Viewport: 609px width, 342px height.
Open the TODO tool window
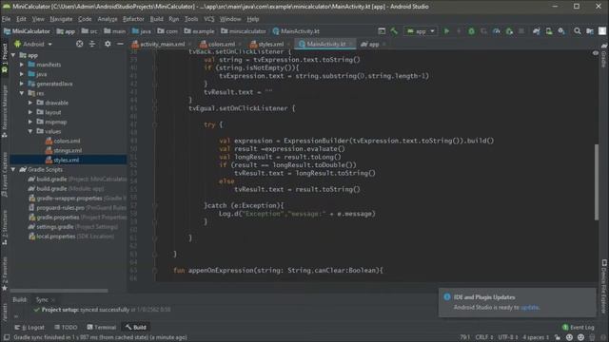tap(66, 327)
